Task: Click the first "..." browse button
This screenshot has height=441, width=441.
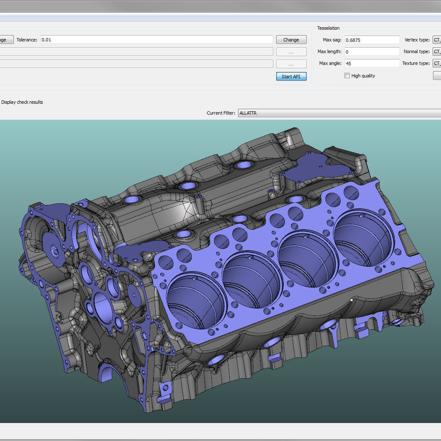Action: (291, 51)
